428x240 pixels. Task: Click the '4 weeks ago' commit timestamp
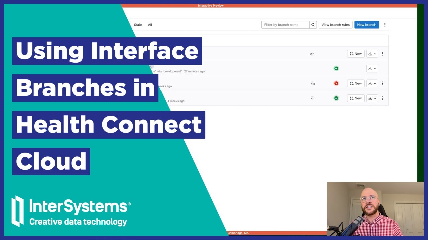pyautogui.click(x=176, y=101)
